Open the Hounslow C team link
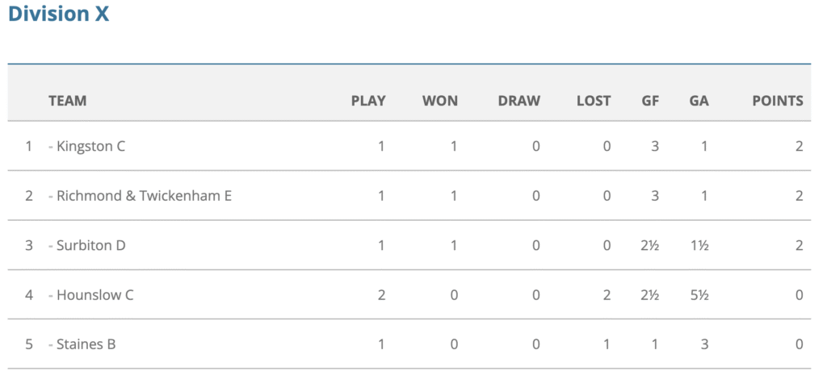 click(94, 295)
